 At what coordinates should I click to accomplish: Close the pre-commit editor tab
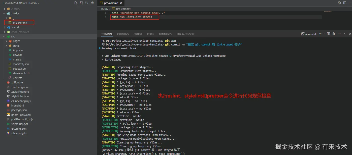[121, 3]
